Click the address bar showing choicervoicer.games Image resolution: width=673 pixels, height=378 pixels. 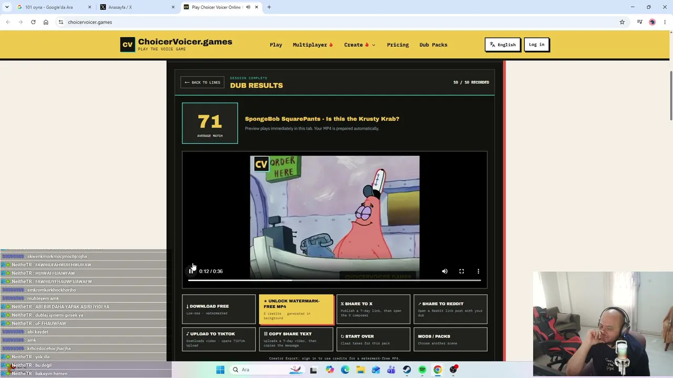click(336, 22)
